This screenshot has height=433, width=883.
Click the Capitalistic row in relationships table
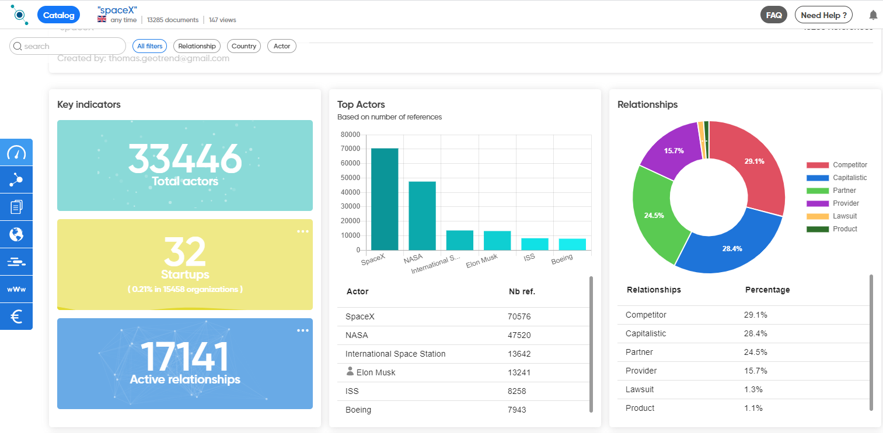744,333
